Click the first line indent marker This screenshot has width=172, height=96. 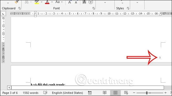[x=35, y=12]
